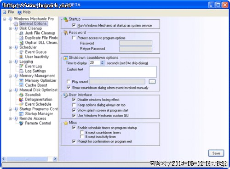Viewport: 230px width, 169px height.
Task: Click the Event Queue icon
Action: [x=21, y=52]
